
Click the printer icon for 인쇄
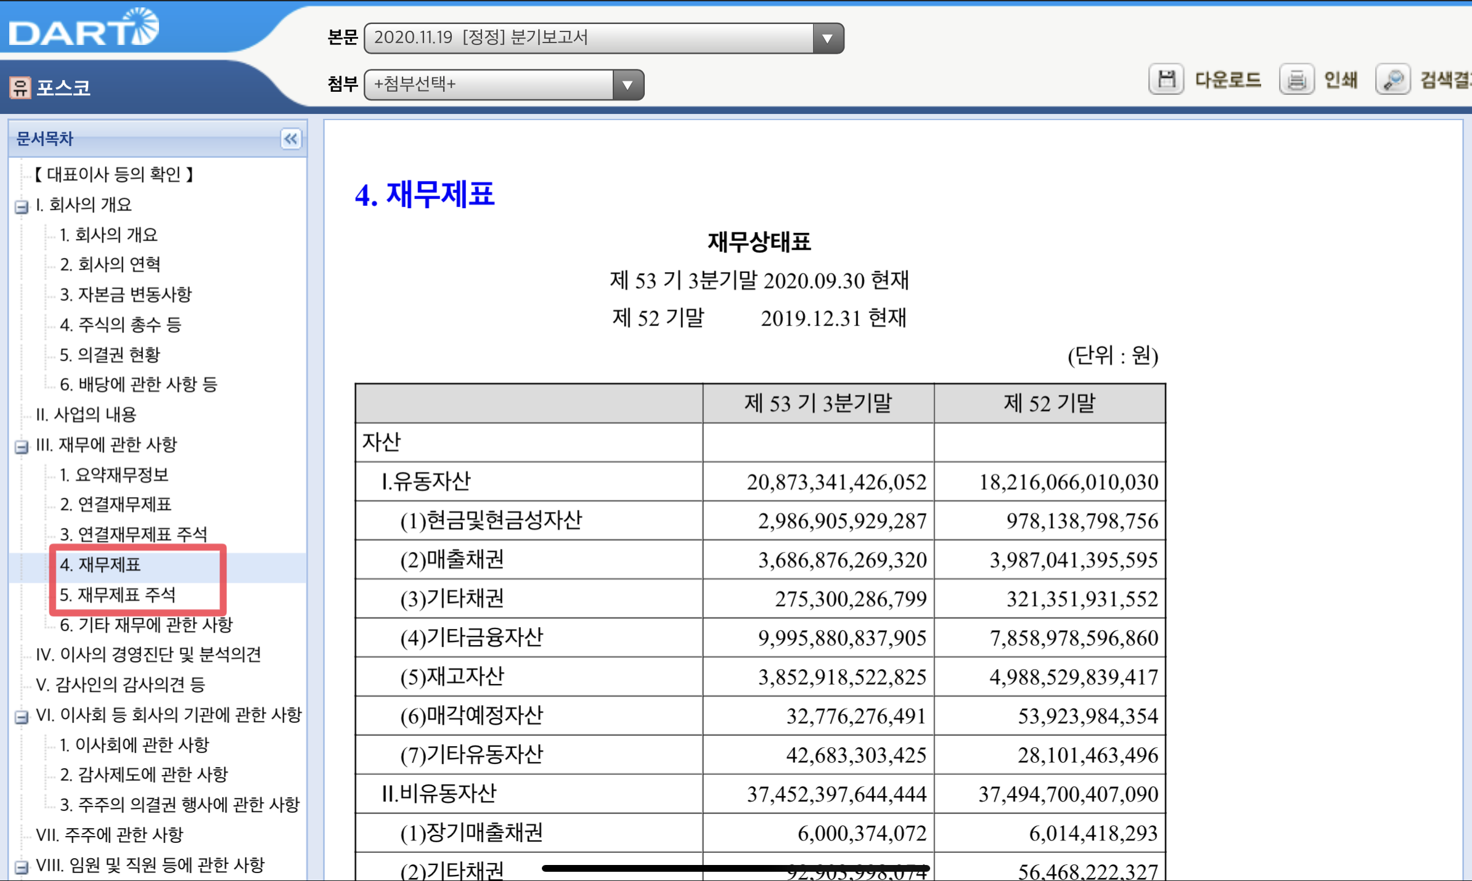coord(1296,79)
